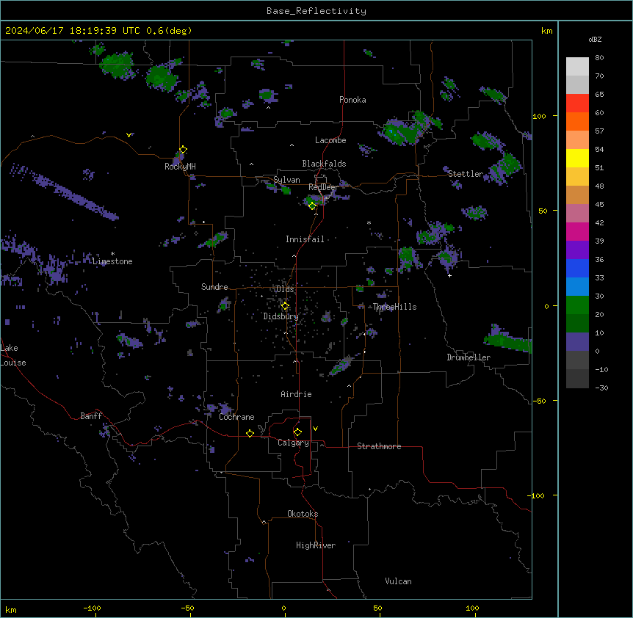Image resolution: width=633 pixels, height=618 pixels.
Task: Click the RedDeer city label
Action: point(323,187)
